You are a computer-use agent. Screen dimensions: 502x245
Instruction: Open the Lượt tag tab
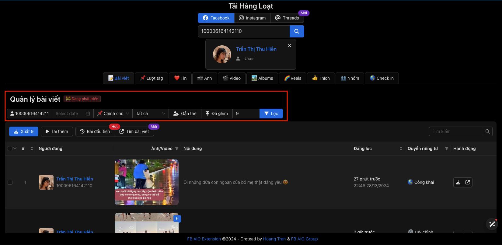coord(151,78)
